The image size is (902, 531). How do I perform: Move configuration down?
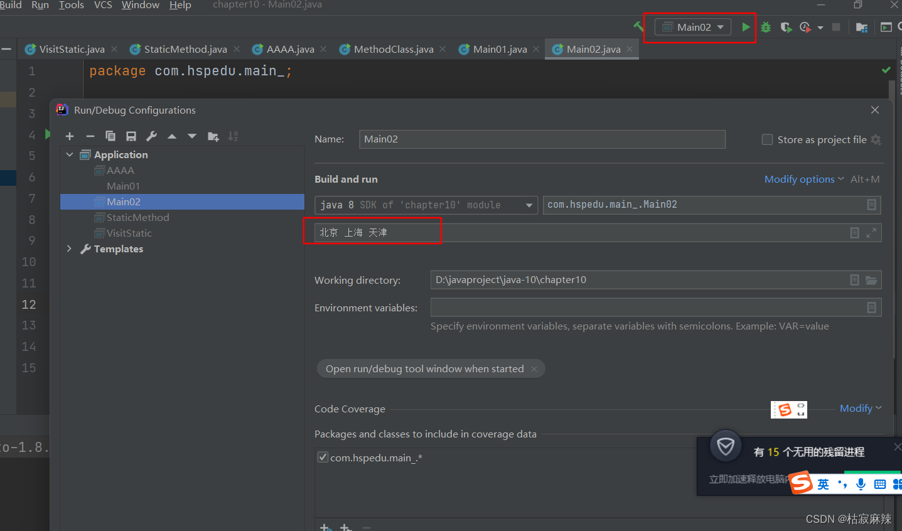[x=192, y=136]
